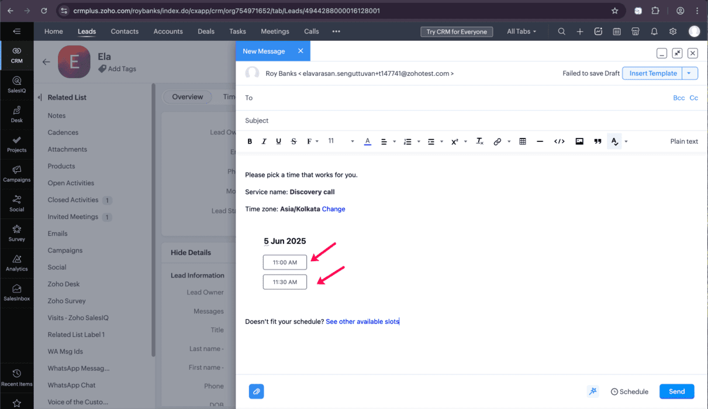Open Projects from the left sidebar
This screenshot has height=409, width=708.
click(16, 144)
